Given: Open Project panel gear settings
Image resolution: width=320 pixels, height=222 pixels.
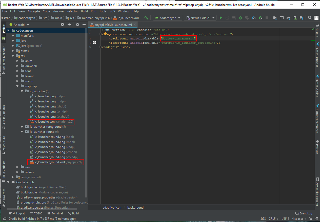Looking at the screenshot, I should click(x=77, y=25).
